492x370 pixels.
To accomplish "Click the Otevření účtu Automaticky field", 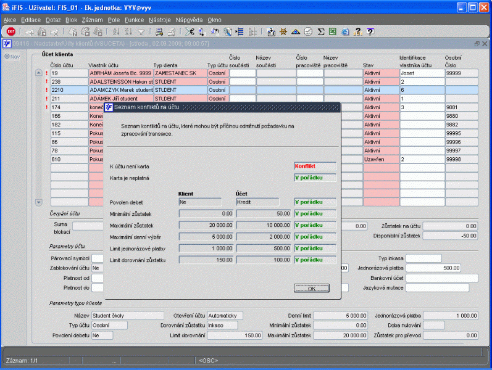I will (225, 315).
